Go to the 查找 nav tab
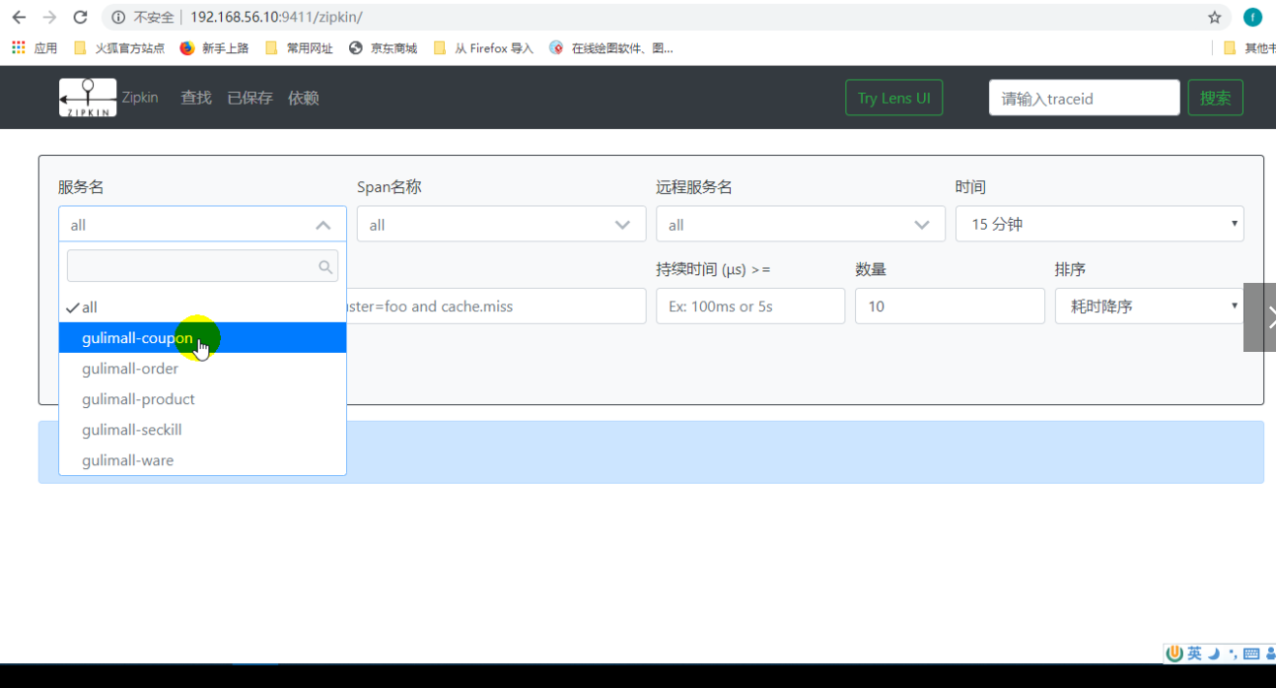Screen dimensions: 1276x688 pyautogui.click(x=196, y=98)
